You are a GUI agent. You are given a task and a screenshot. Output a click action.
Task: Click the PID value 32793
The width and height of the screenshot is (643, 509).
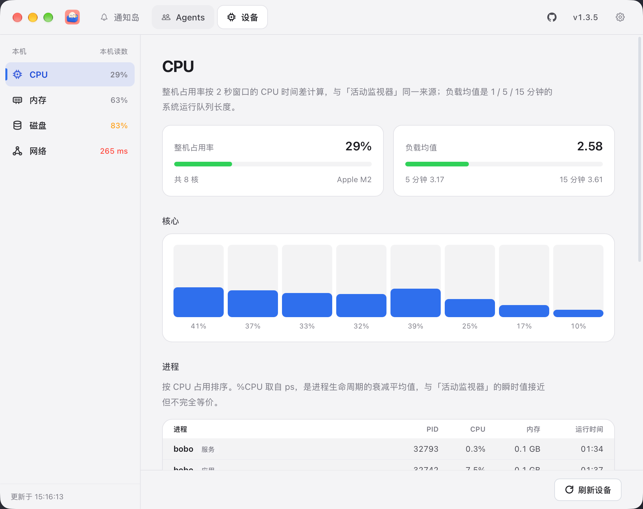click(426, 449)
